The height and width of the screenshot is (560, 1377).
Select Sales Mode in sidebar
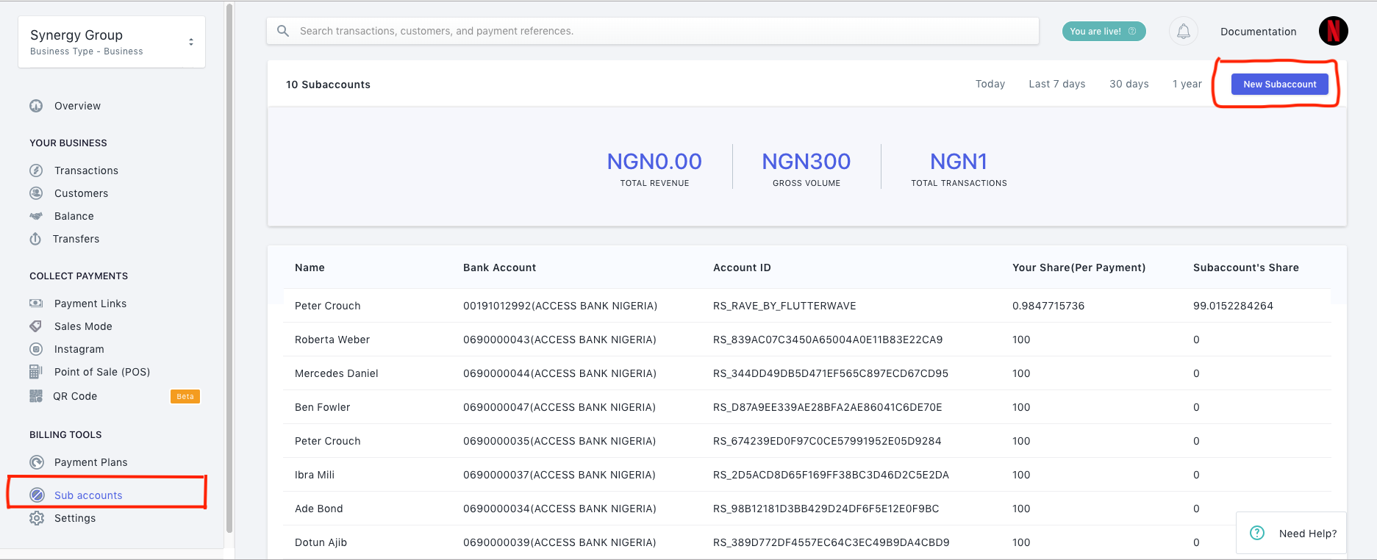83,326
